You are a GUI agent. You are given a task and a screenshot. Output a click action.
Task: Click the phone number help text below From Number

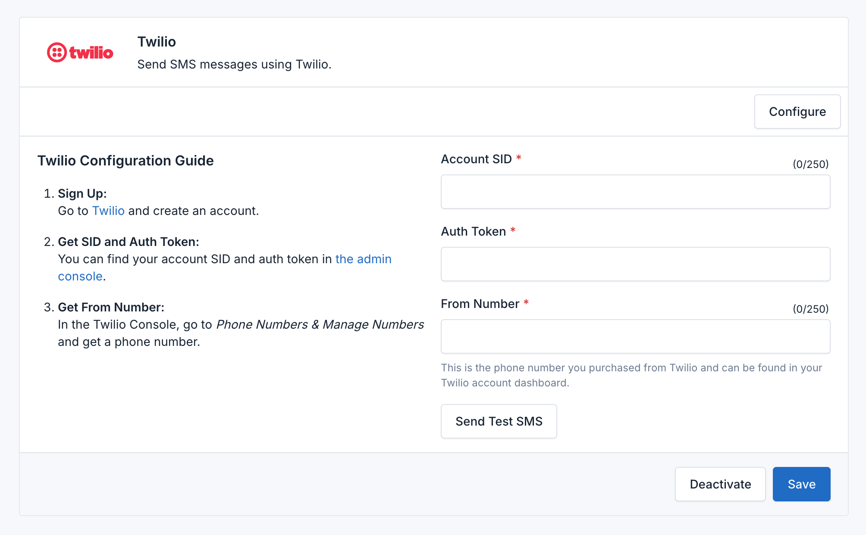pos(631,375)
